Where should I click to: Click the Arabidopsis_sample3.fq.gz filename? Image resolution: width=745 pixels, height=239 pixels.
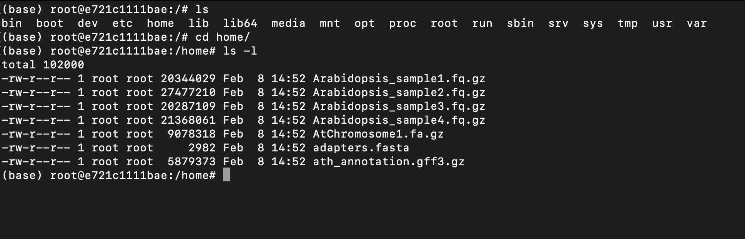[x=399, y=106]
